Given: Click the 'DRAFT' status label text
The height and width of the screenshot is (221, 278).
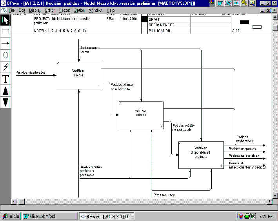Looking at the screenshot, I should (154, 19).
